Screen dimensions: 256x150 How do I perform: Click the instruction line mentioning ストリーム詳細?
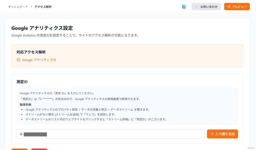click(96, 119)
